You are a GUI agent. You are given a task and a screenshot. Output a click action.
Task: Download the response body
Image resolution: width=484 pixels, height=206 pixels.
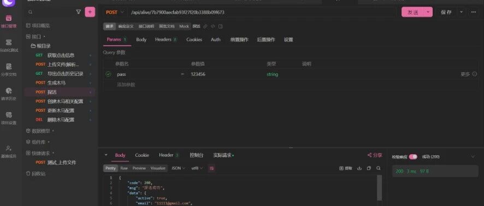pyautogui.click(x=359, y=168)
